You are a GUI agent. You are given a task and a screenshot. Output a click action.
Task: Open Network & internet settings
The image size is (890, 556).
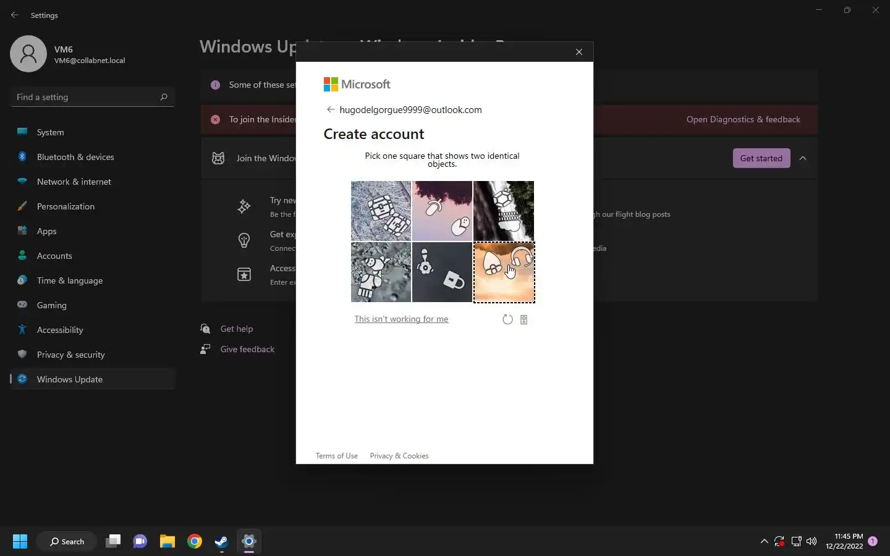pyautogui.click(x=93, y=182)
